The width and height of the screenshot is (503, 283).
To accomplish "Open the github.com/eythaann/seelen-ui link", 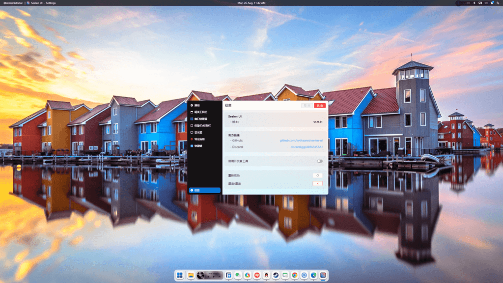I will click(301, 141).
